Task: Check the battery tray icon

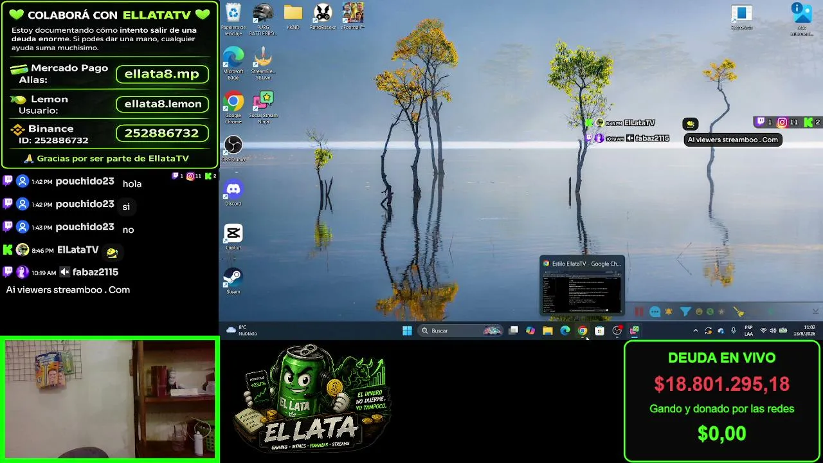Action: [x=784, y=331]
